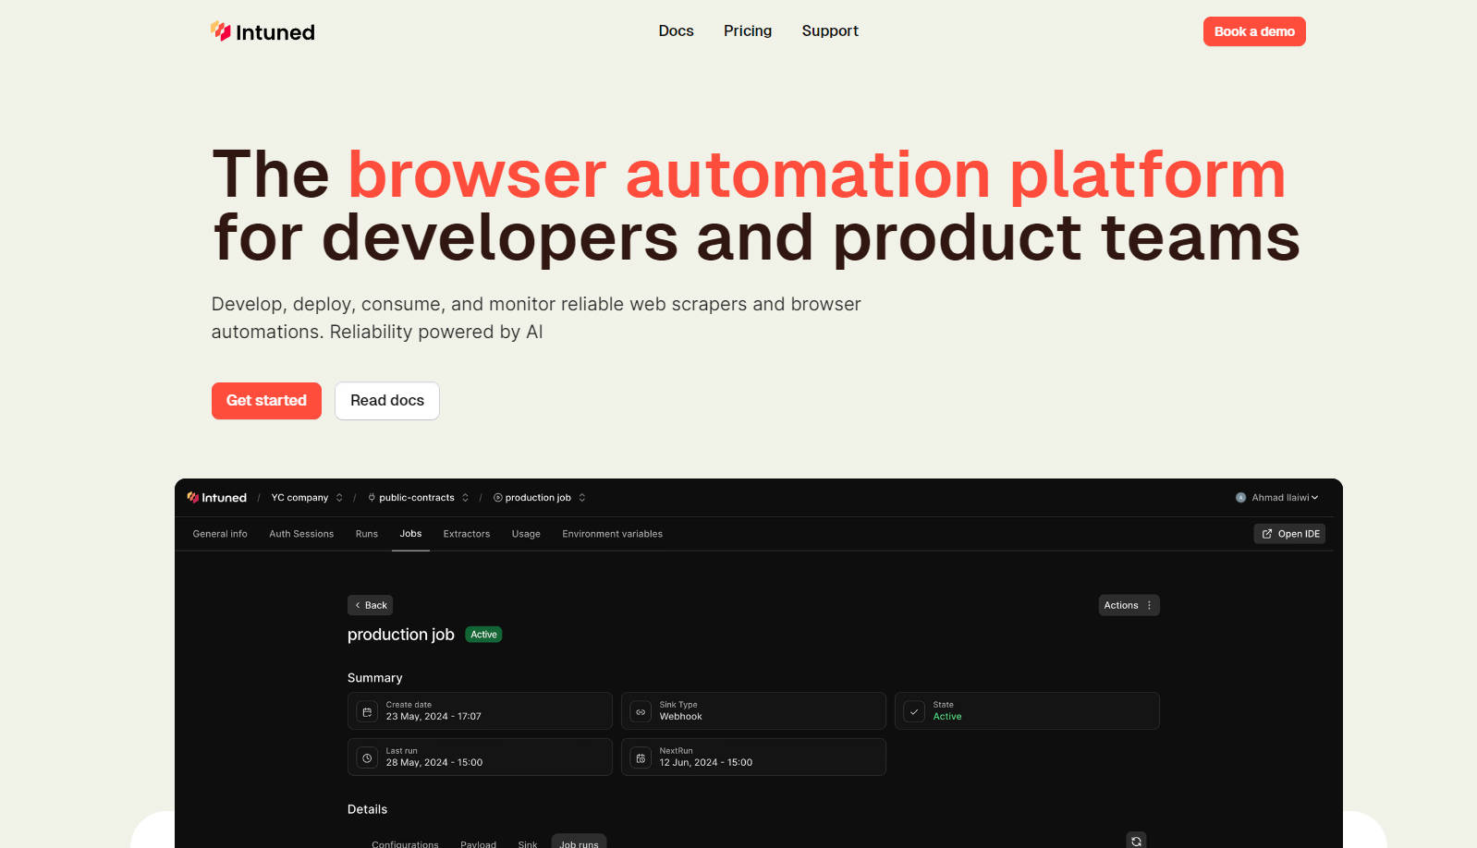Expand the public-contracts project selector

tap(465, 498)
